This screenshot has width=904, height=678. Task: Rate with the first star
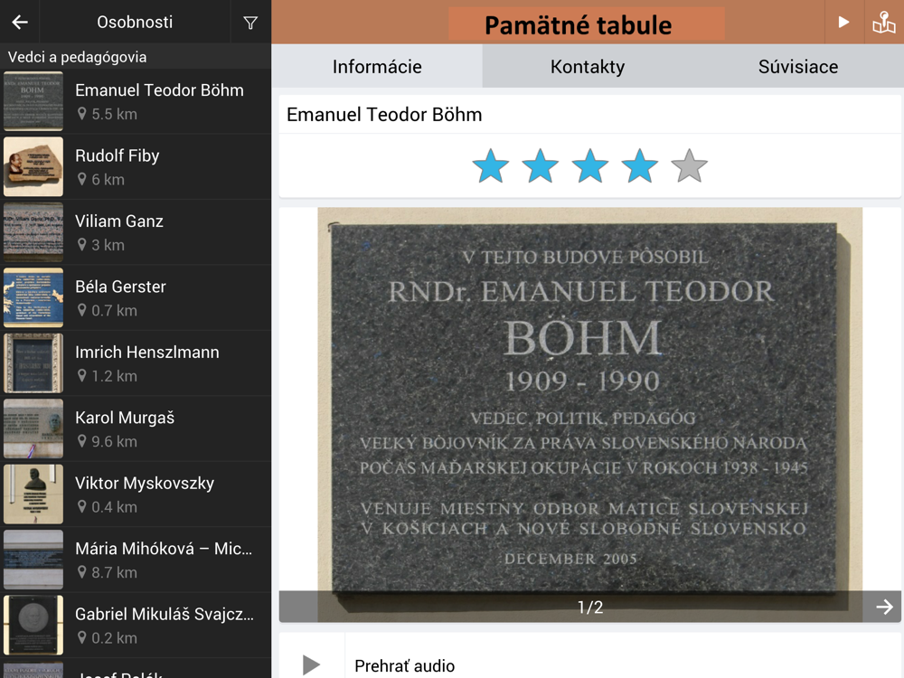(491, 166)
